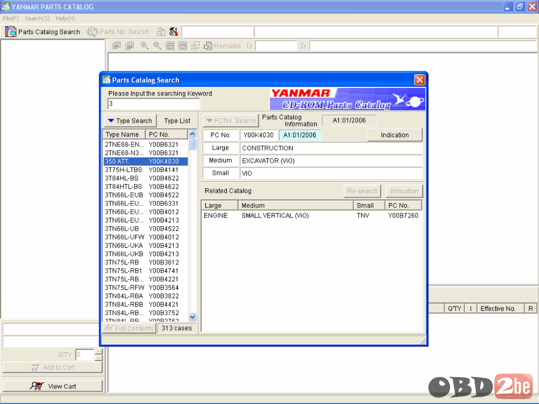Switch to the Type List tab
Screen dimensions: 539x404
point(177,121)
